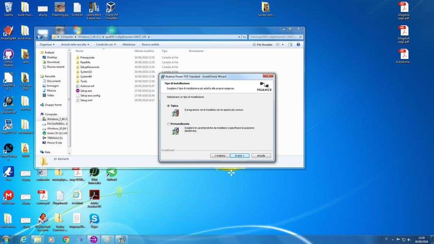Select the Setup.exe file icon

[x=78, y=91]
